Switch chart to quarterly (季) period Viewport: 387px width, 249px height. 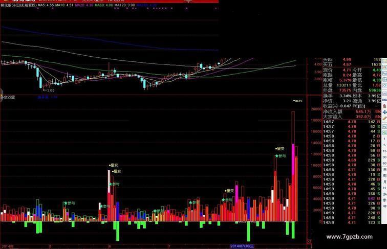[384, 200]
